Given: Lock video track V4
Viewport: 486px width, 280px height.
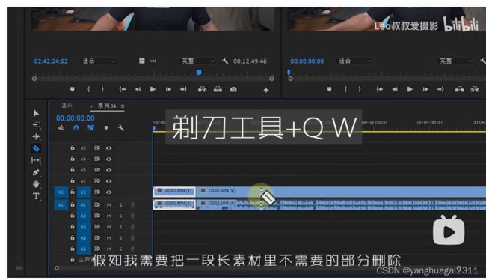Looking at the screenshot, I should tap(73, 159).
